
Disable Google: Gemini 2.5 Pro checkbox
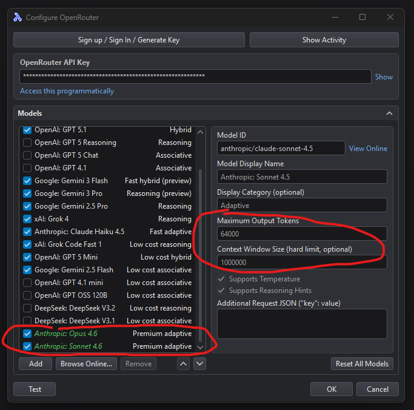click(x=27, y=206)
